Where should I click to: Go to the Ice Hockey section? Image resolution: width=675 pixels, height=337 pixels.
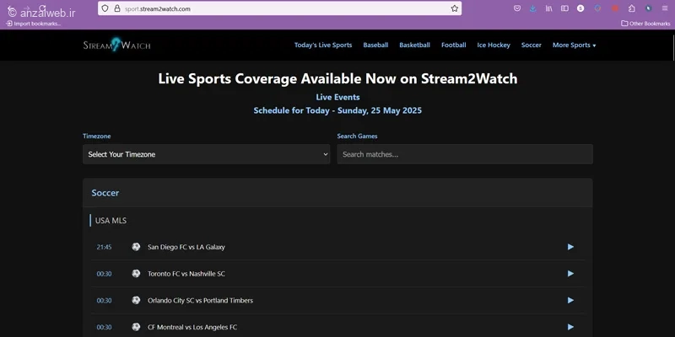tap(494, 45)
